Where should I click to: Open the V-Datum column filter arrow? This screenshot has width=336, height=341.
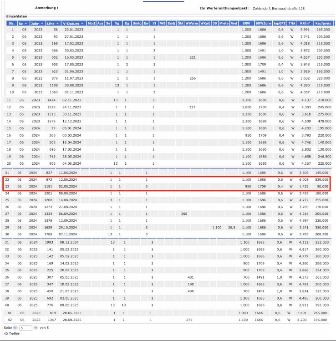point(82,24)
